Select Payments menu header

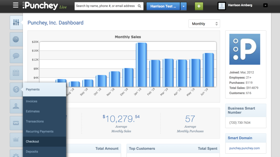(x=45, y=90)
